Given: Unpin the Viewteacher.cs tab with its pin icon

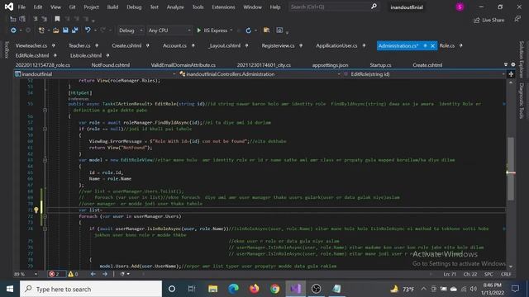Looking at the screenshot, I should pos(53,45).
